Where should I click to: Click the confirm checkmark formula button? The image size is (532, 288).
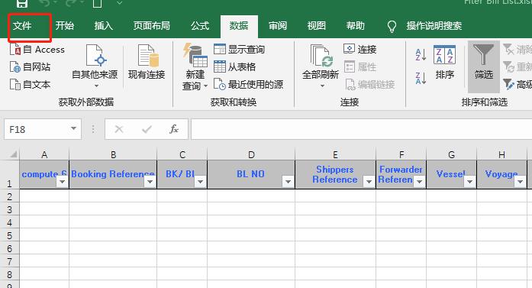(147, 129)
